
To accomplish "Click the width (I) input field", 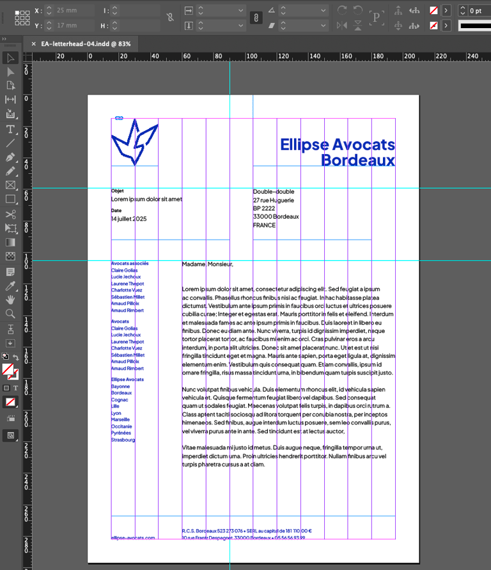I will pos(139,10).
